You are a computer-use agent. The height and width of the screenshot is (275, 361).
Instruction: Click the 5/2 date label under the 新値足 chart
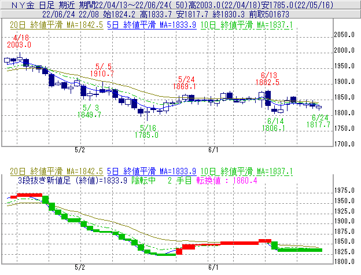[80, 267]
